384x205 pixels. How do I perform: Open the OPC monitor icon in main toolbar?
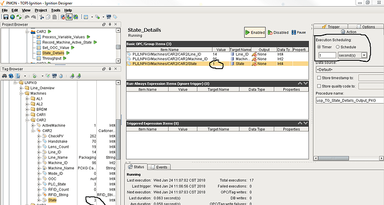coord(109,17)
